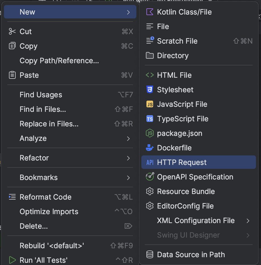Expand the New submenu arrow
The height and width of the screenshot is (265, 261).
[128, 12]
